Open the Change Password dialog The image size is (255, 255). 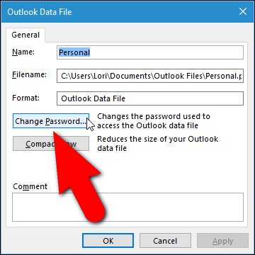[51, 121]
